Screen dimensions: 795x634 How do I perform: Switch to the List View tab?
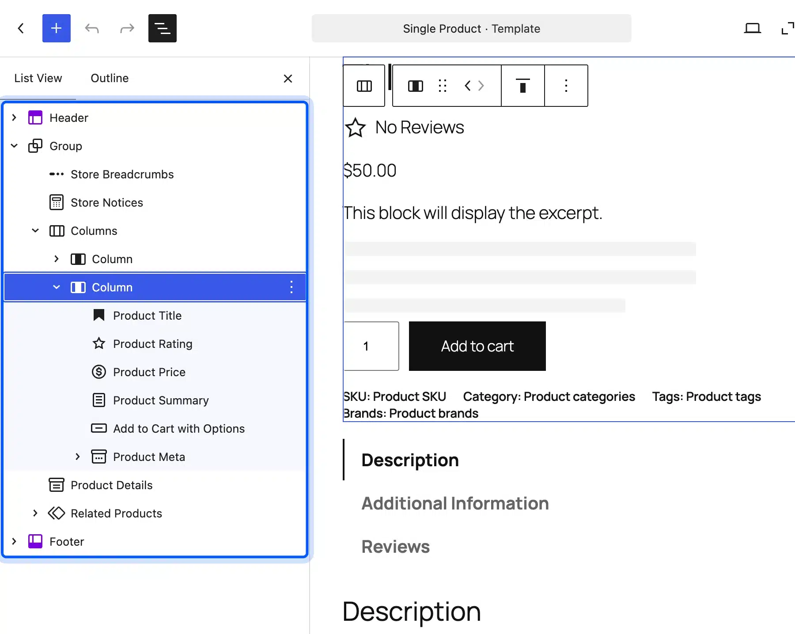pos(38,78)
